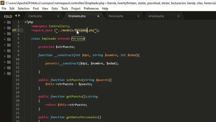Switch to the empresa.php tab

coord(156,16)
